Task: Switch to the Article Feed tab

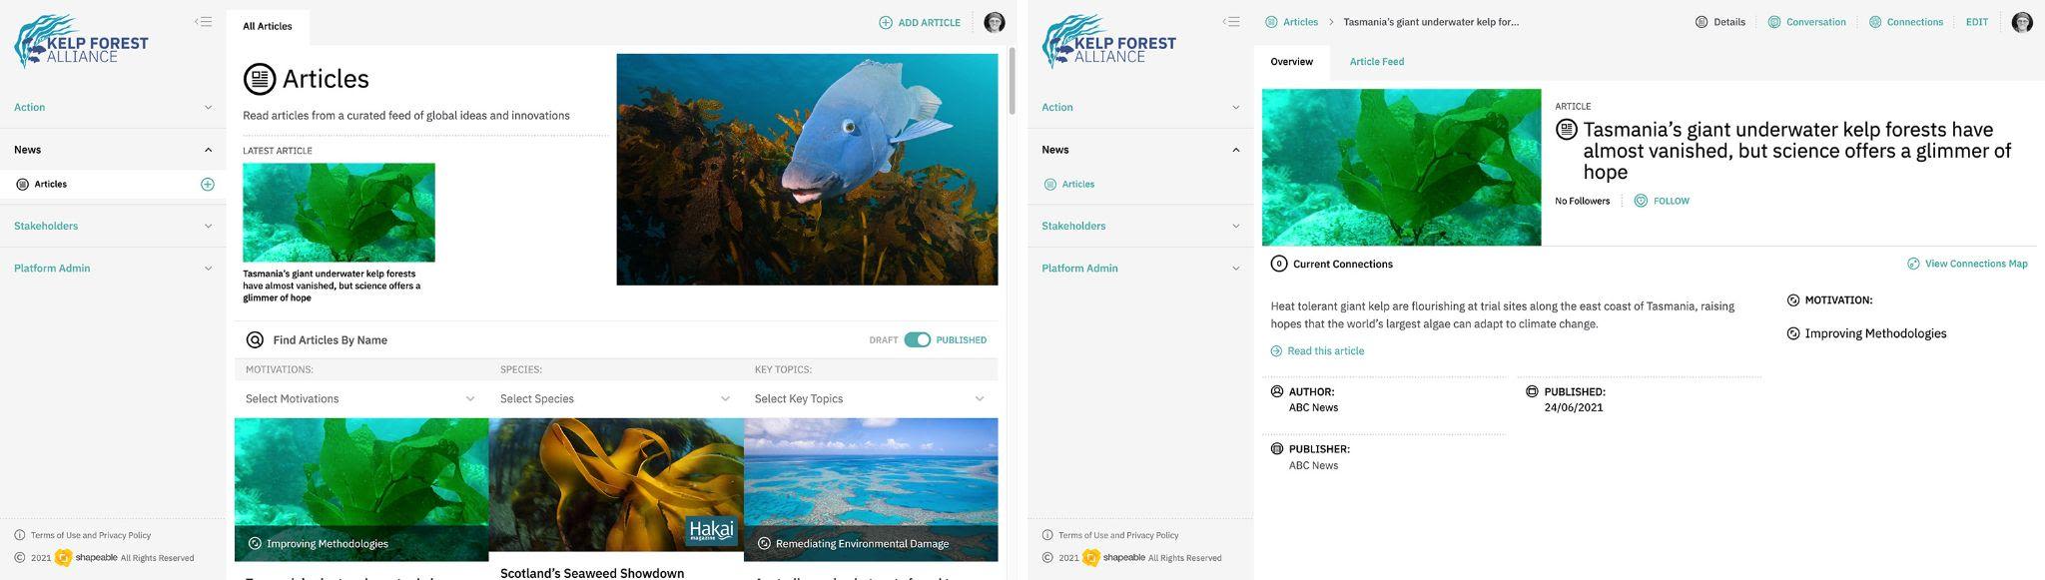Action: coord(1377,62)
